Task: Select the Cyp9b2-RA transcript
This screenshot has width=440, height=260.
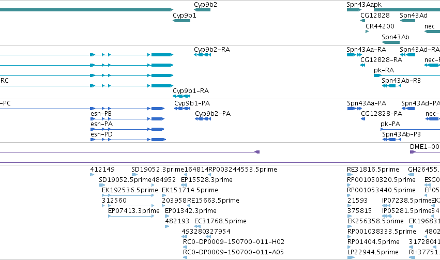Action: (x=202, y=55)
